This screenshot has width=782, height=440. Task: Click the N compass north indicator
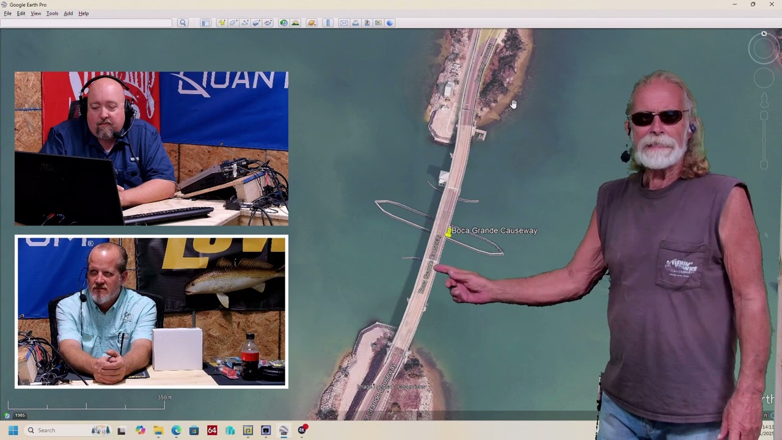(x=764, y=34)
